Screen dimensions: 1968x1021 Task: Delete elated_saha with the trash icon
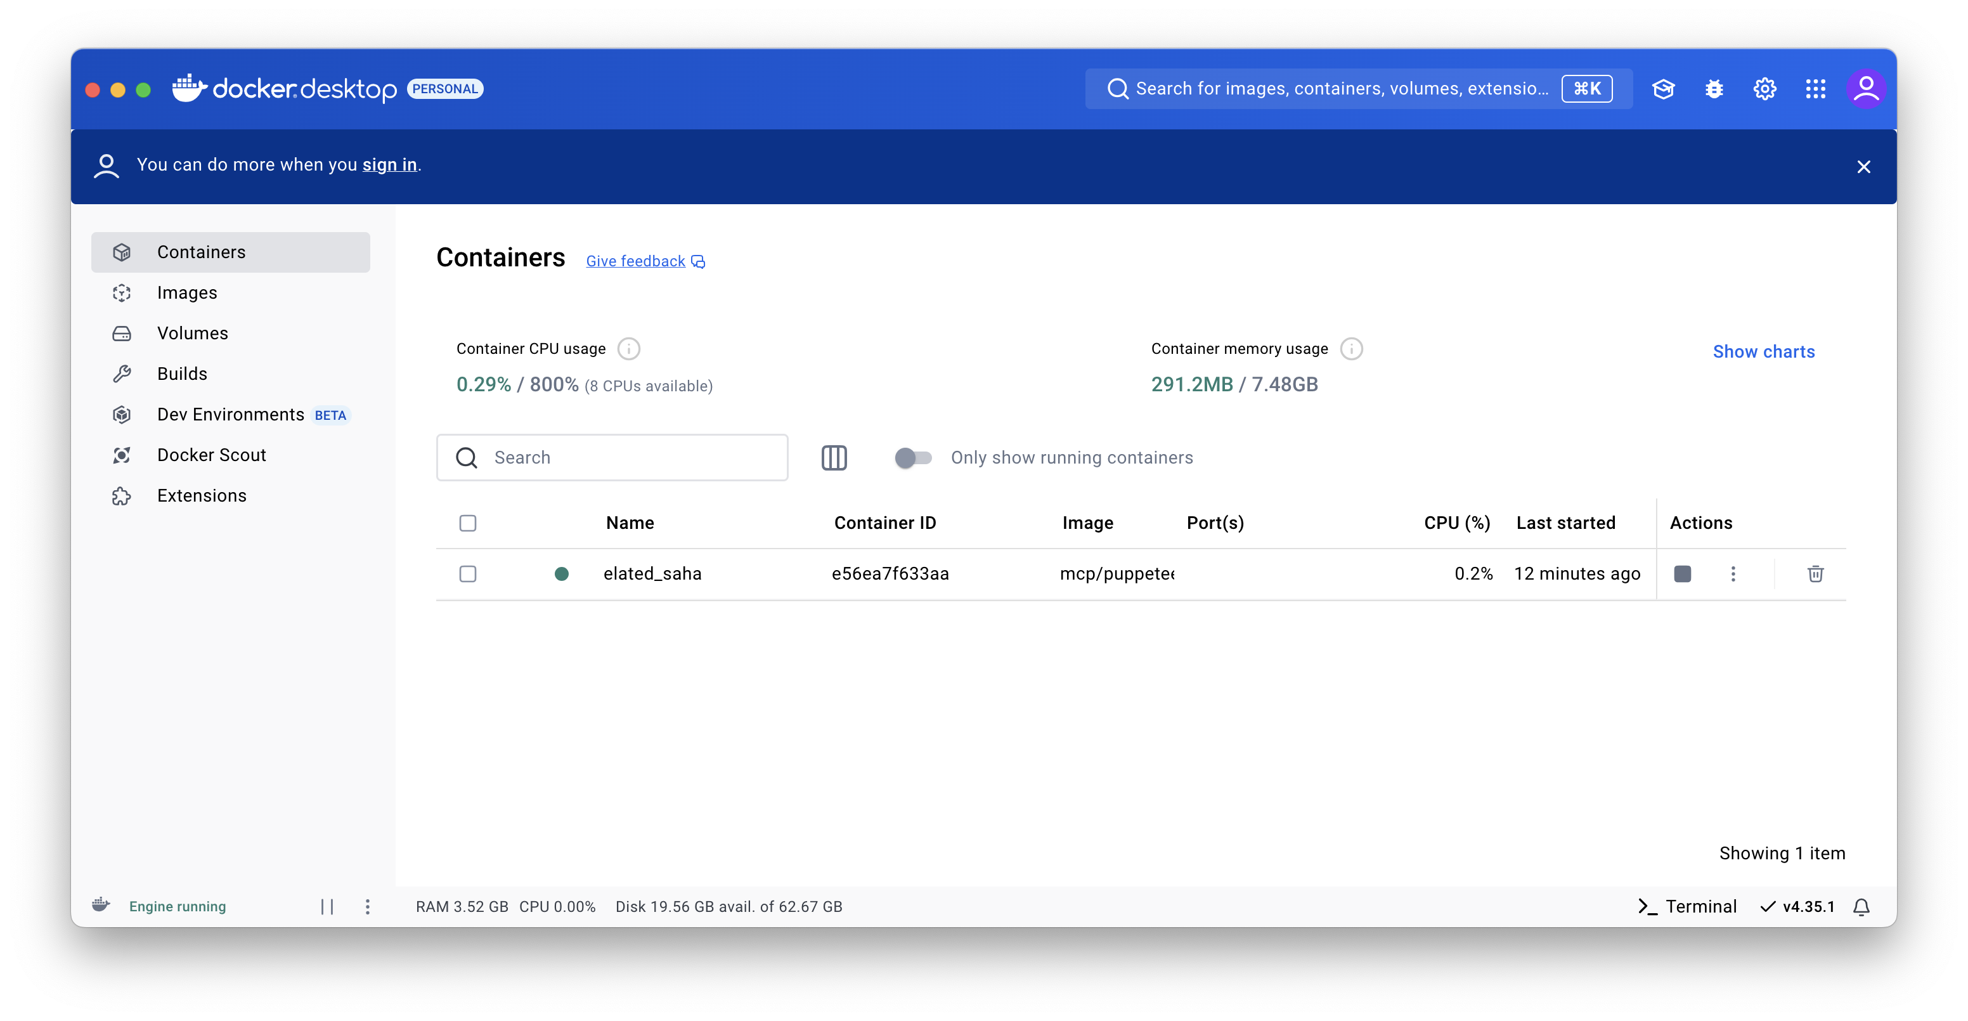[x=1815, y=574]
